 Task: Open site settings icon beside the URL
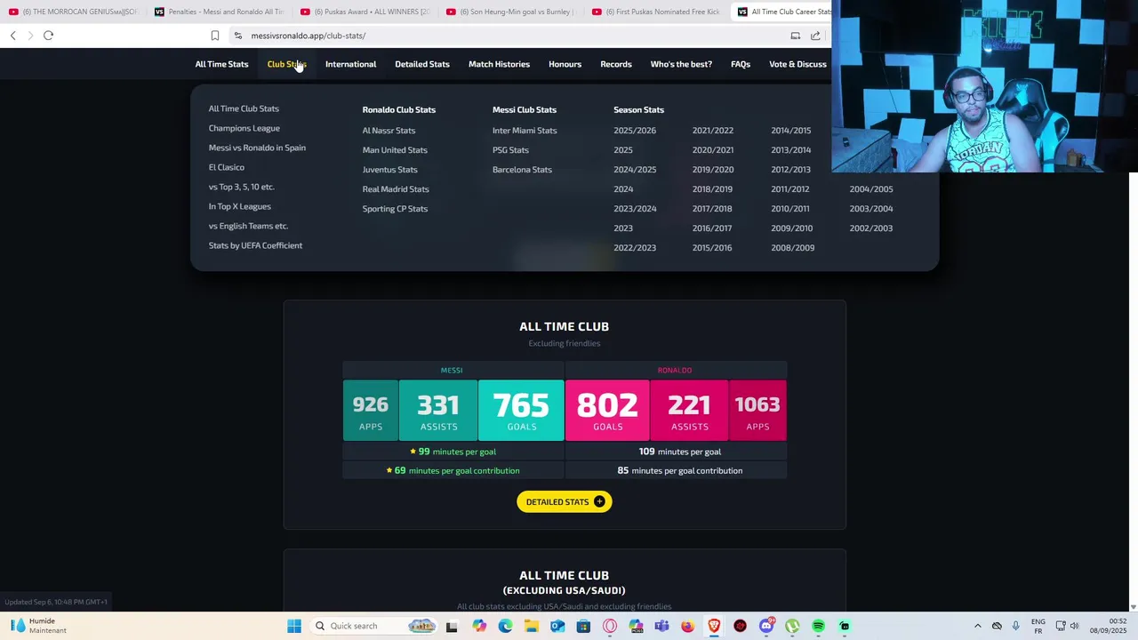237,36
